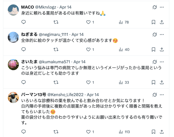This screenshot has height=137, width=174.
Task: Reply to the パーマン13号 tweet
Action: tap(24, 132)
